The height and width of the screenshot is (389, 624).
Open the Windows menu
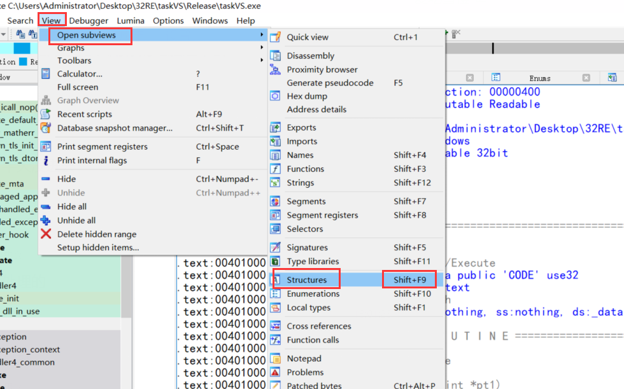tap(210, 20)
